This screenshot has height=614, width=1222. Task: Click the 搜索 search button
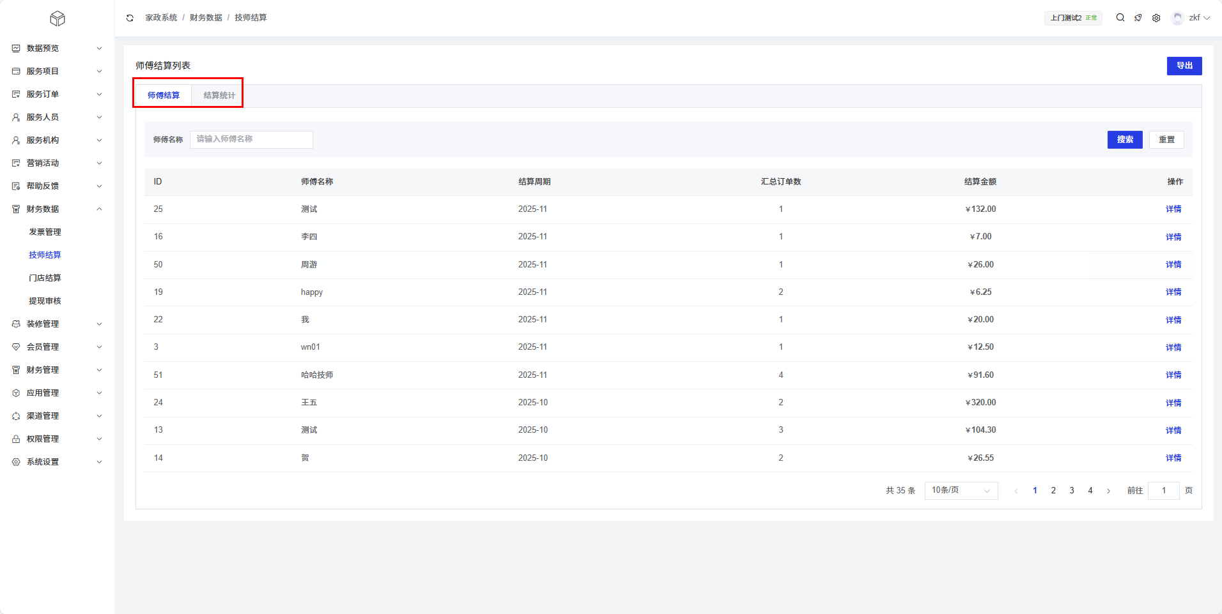coord(1125,140)
